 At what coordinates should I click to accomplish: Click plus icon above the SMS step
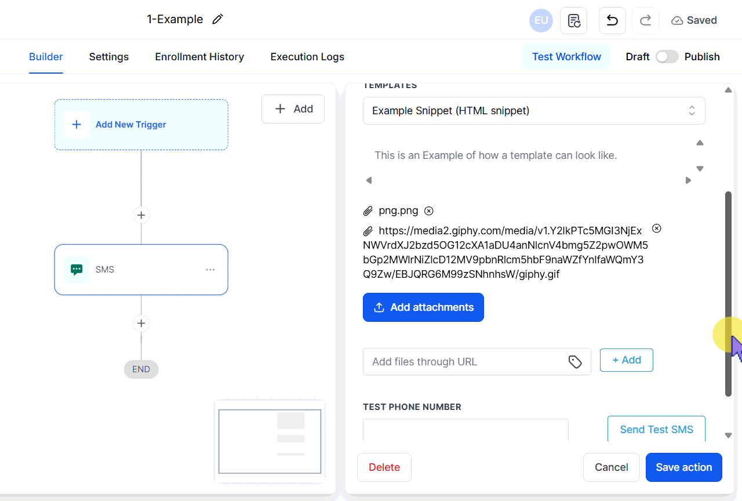tap(141, 216)
